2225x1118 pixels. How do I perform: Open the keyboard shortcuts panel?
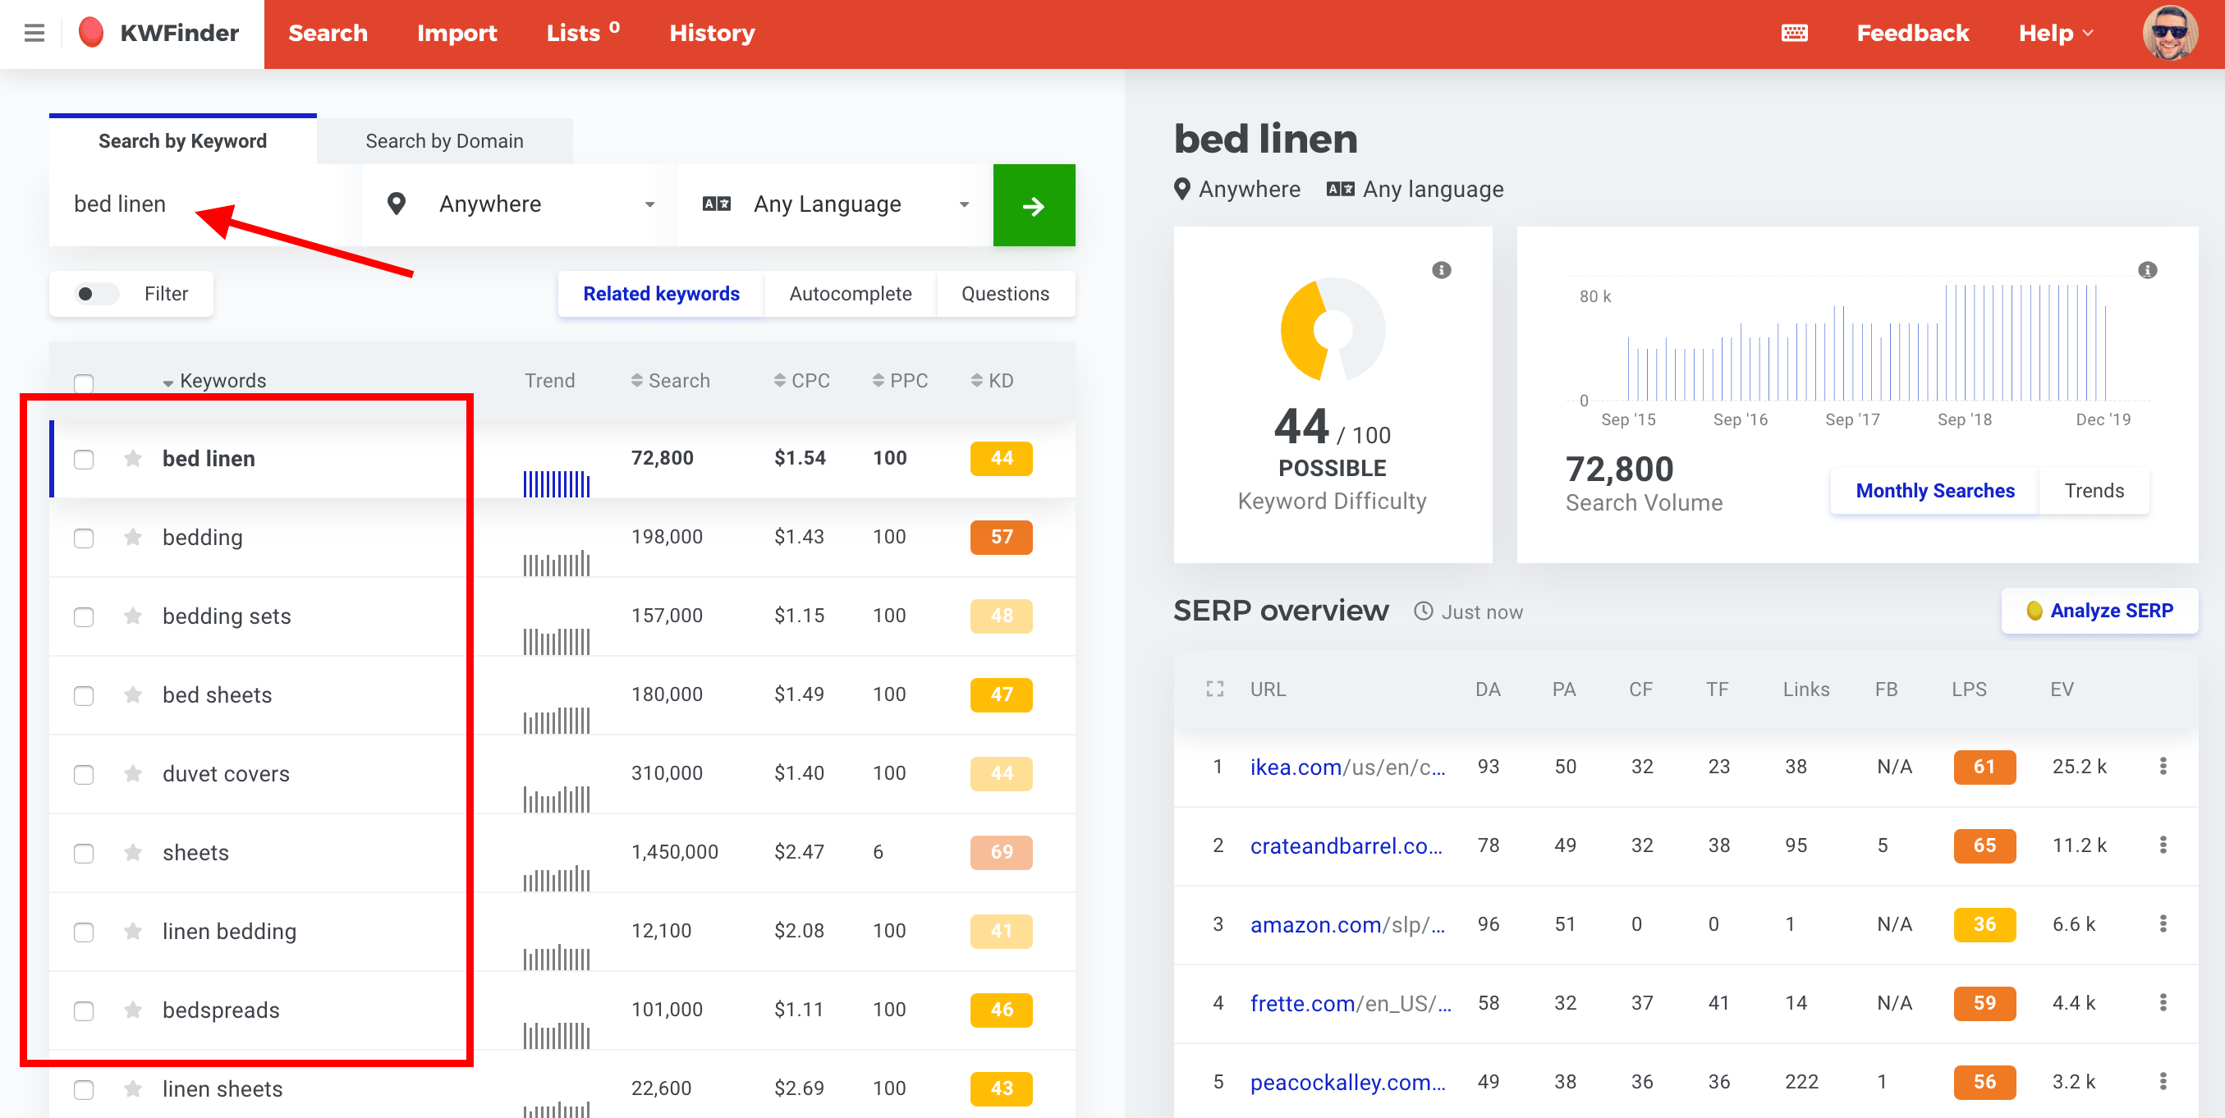pyautogui.click(x=1796, y=33)
